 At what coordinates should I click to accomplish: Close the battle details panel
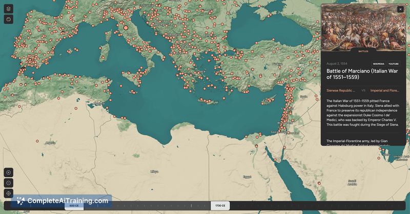pyautogui.click(x=400, y=9)
